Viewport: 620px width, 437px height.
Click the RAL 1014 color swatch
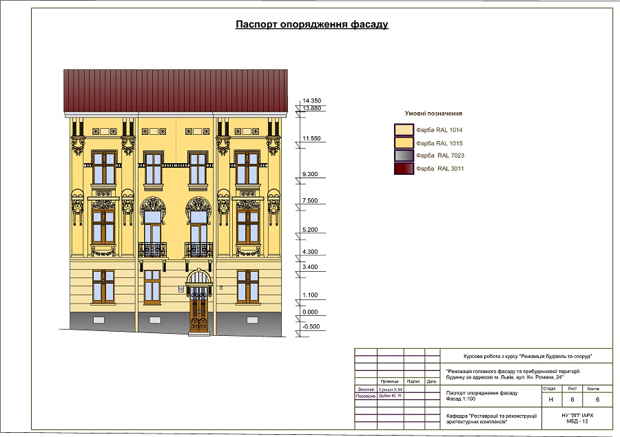click(404, 129)
